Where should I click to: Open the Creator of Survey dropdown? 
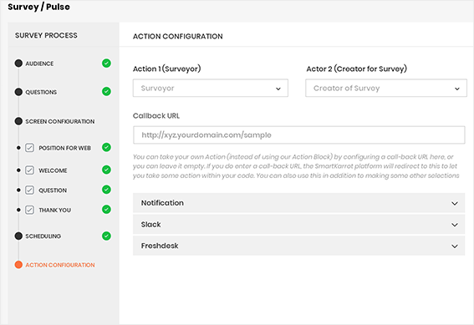(x=386, y=89)
